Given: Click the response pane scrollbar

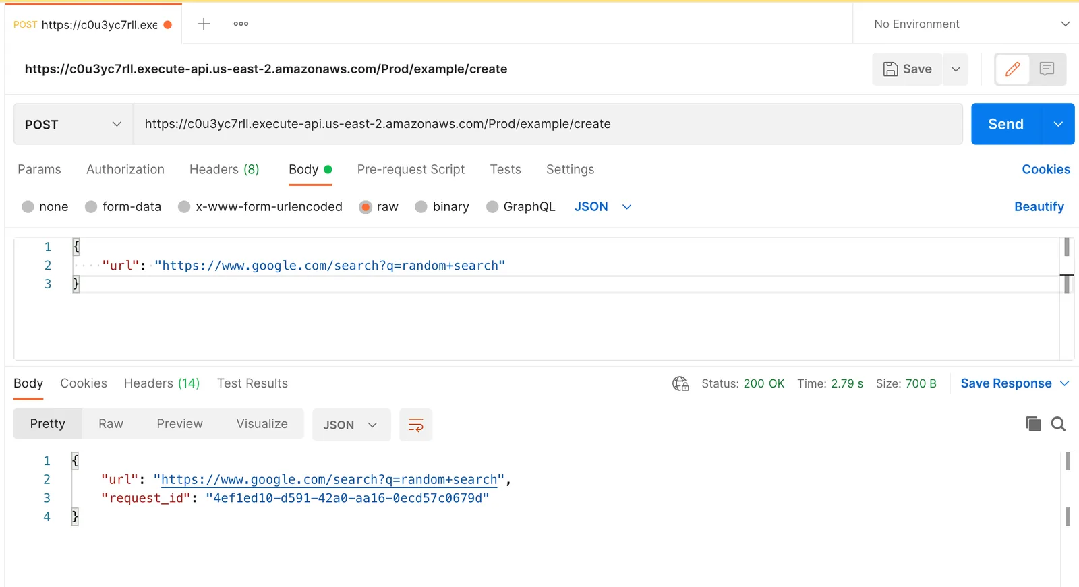Looking at the screenshot, I should click(x=1068, y=489).
